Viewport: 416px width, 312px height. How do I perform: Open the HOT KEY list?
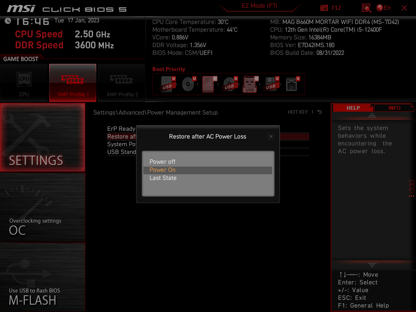(298, 112)
